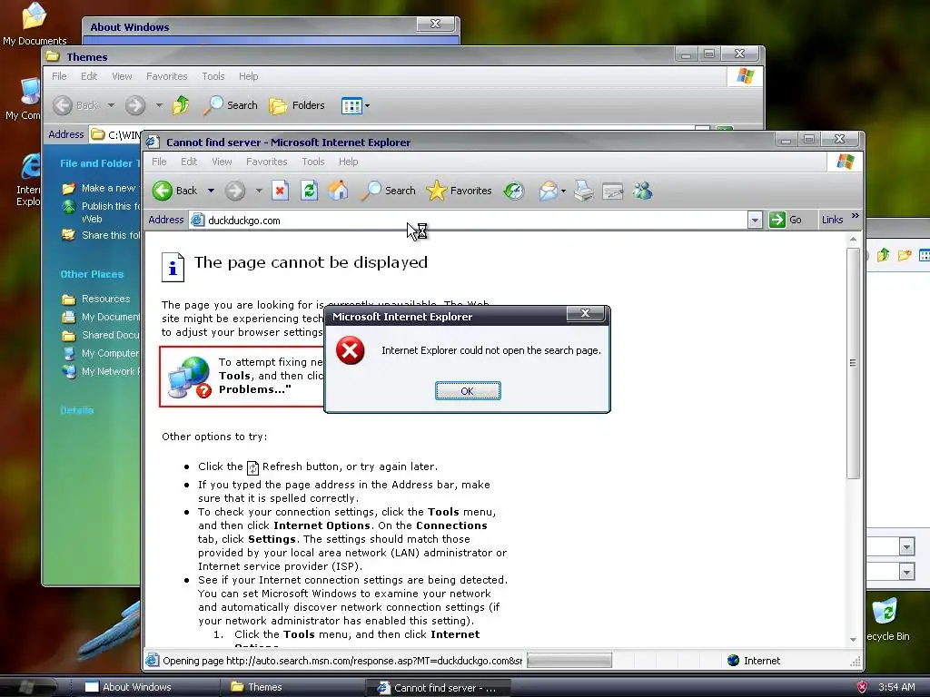The image size is (930, 697).
Task: Click the green Go arrow button
Action: (x=777, y=220)
